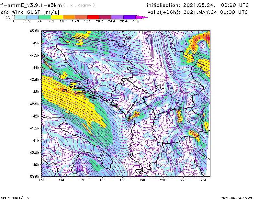
Task: Click the 5.4 legend value
Action: pos(39,21)
